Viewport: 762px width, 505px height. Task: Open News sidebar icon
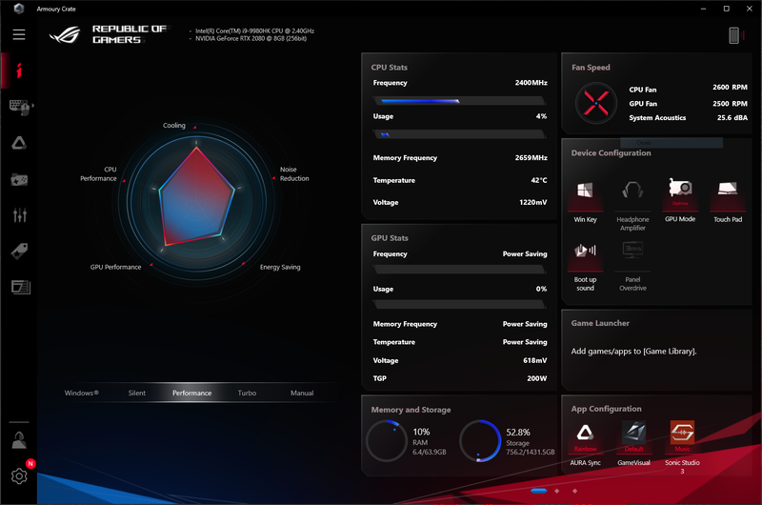point(20,287)
